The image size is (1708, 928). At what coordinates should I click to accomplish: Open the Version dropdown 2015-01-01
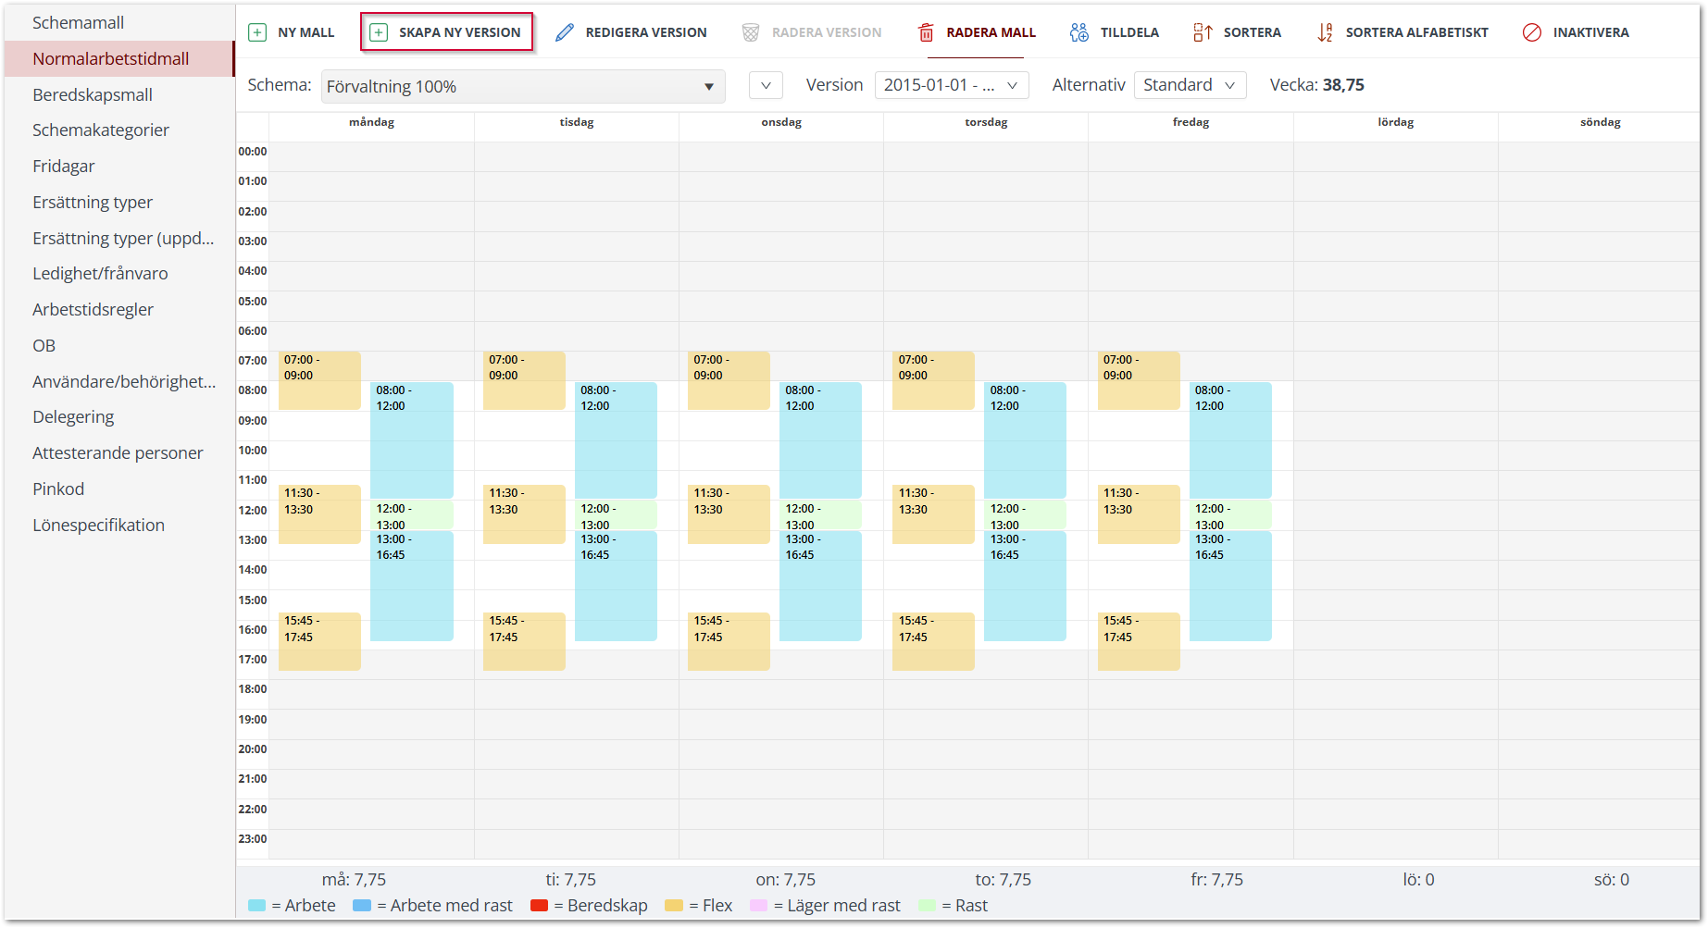tap(952, 85)
